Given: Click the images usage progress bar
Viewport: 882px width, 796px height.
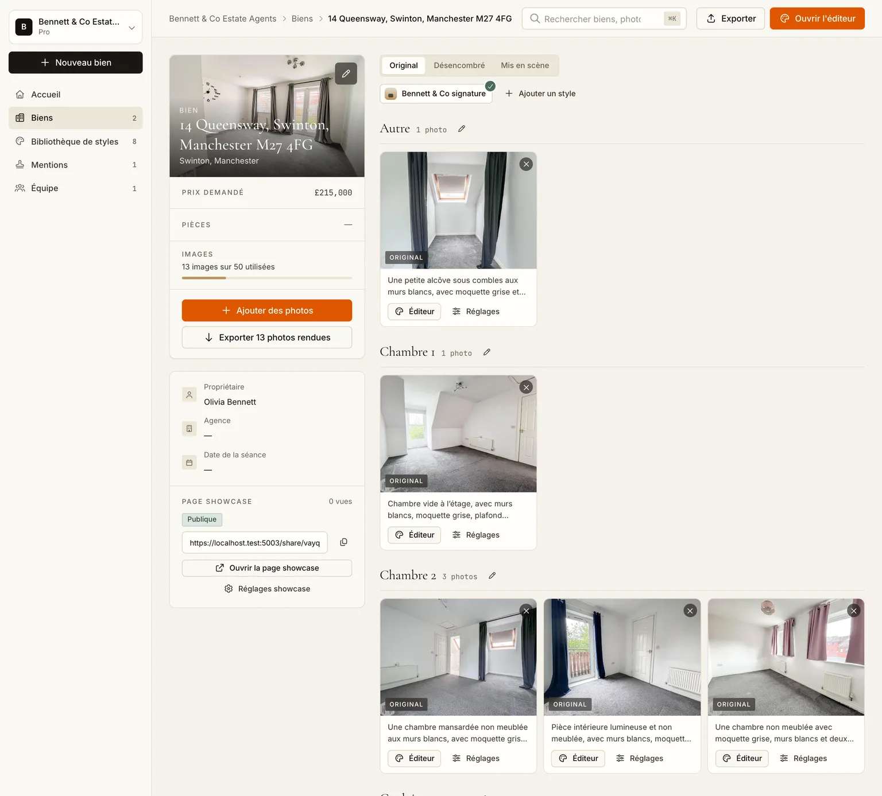Looking at the screenshot, I should click(267, 278).
